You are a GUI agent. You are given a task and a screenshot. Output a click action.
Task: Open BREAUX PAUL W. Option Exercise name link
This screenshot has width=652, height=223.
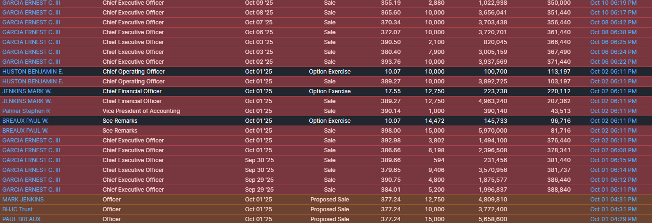[25, 121]
